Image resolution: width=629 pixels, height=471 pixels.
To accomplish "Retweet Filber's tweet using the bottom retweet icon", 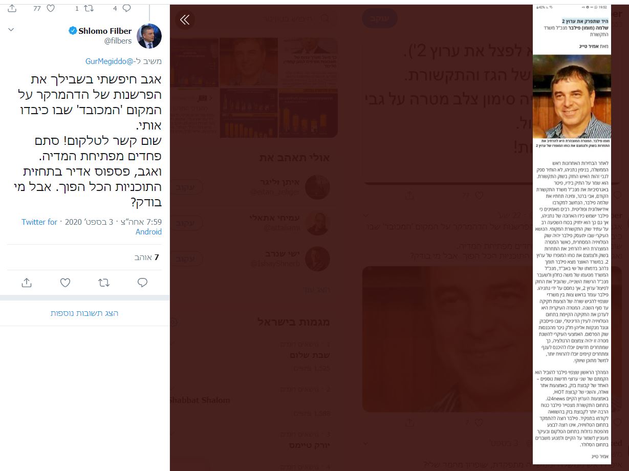I will (104, 282).
